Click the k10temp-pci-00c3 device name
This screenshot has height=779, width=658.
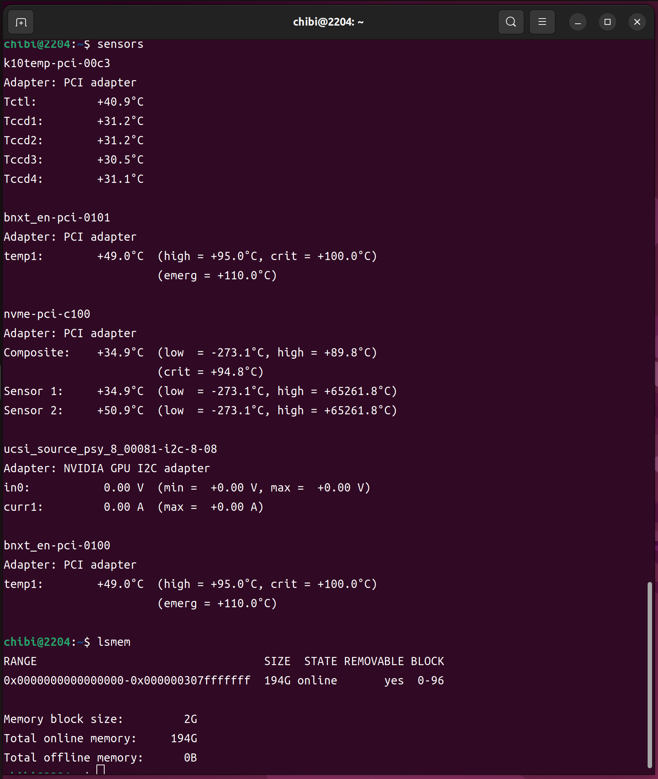[x=57, y=63]
